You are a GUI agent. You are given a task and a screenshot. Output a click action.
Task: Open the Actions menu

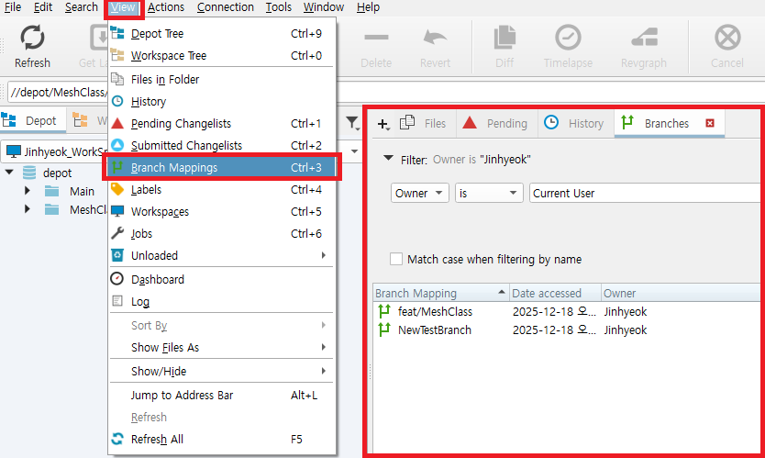[x=166, y=7]
